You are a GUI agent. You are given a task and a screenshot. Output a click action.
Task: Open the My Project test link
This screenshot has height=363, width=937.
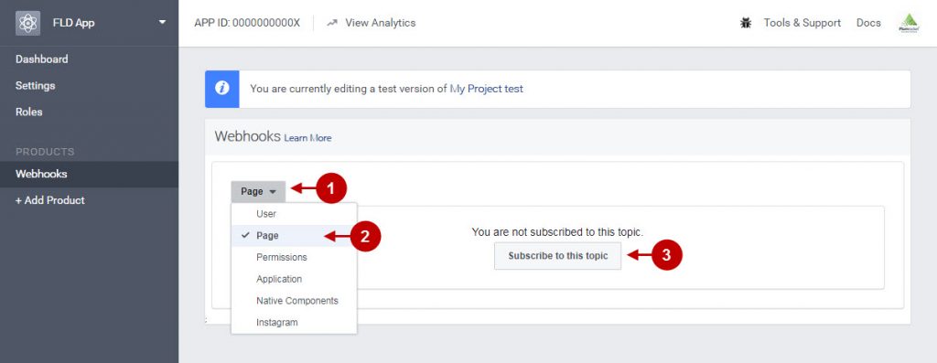pyautogui.click(x=487, y=89)
